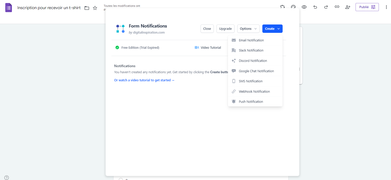The width and height of the screenshot is (391, 180).
Task: Open the three-dot more options menu
Action: (x=386, y=7)
